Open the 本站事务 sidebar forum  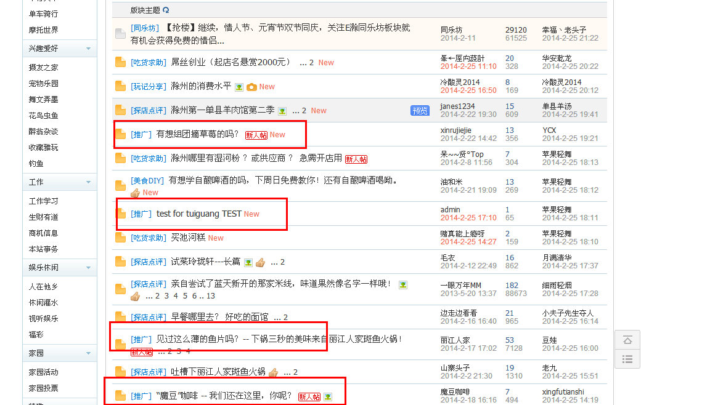coord(43,249)
